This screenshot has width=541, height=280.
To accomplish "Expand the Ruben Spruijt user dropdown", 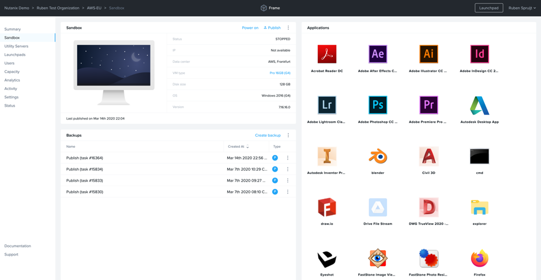I will click(x=522, y=8).
